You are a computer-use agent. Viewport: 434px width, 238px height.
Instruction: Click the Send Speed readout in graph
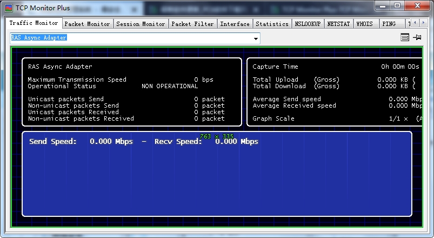pyautogui.click(x=81, y=141)
